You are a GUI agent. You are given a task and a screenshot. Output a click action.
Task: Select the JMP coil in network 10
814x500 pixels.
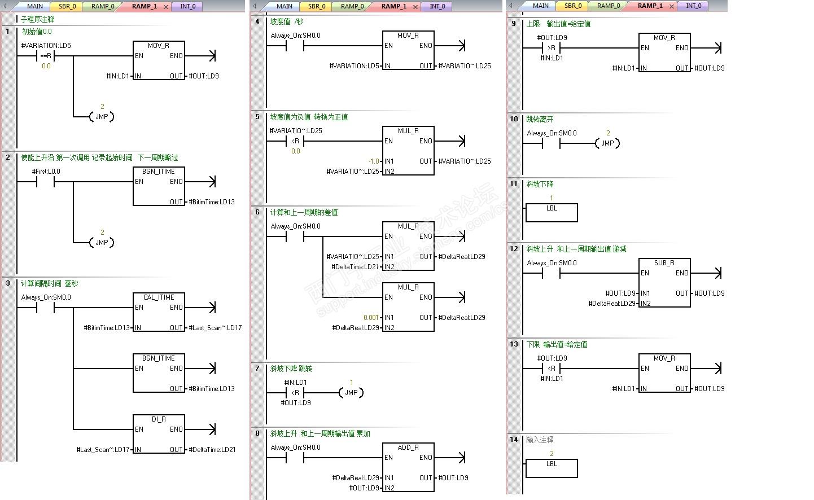pyautogui.click(x=607, y=143)
